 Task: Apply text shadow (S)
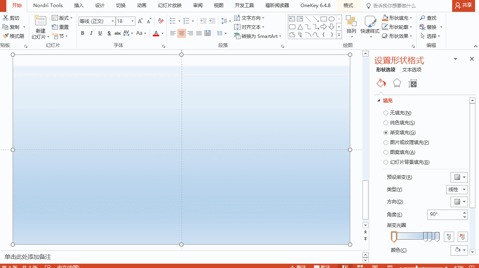pos(109,33)
